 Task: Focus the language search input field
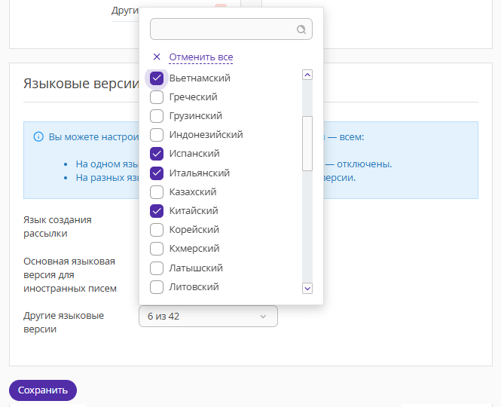point(222,29)
